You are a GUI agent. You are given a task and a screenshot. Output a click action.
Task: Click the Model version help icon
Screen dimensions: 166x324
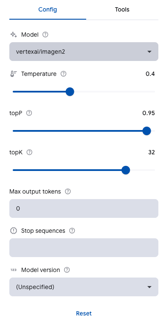(x=67, y=270)
